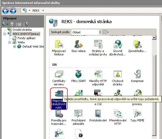Select Default Web Site in the tree
The image size is (162, 139).
(x=33, y=47)
